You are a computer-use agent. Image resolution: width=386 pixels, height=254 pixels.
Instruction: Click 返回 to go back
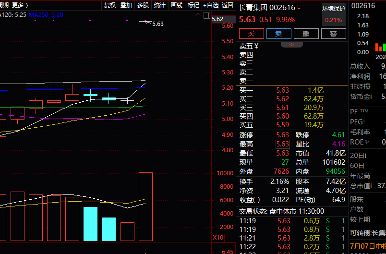pyautogui.click(x=227, y=5)
